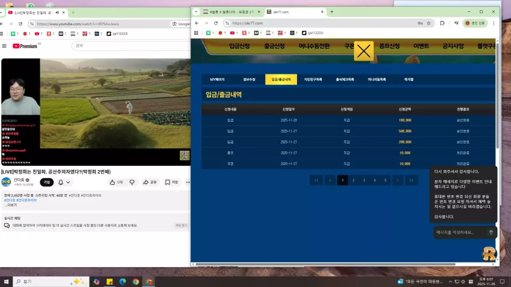
Task: Click the R chat launcher icon
Action: [489, 254]
